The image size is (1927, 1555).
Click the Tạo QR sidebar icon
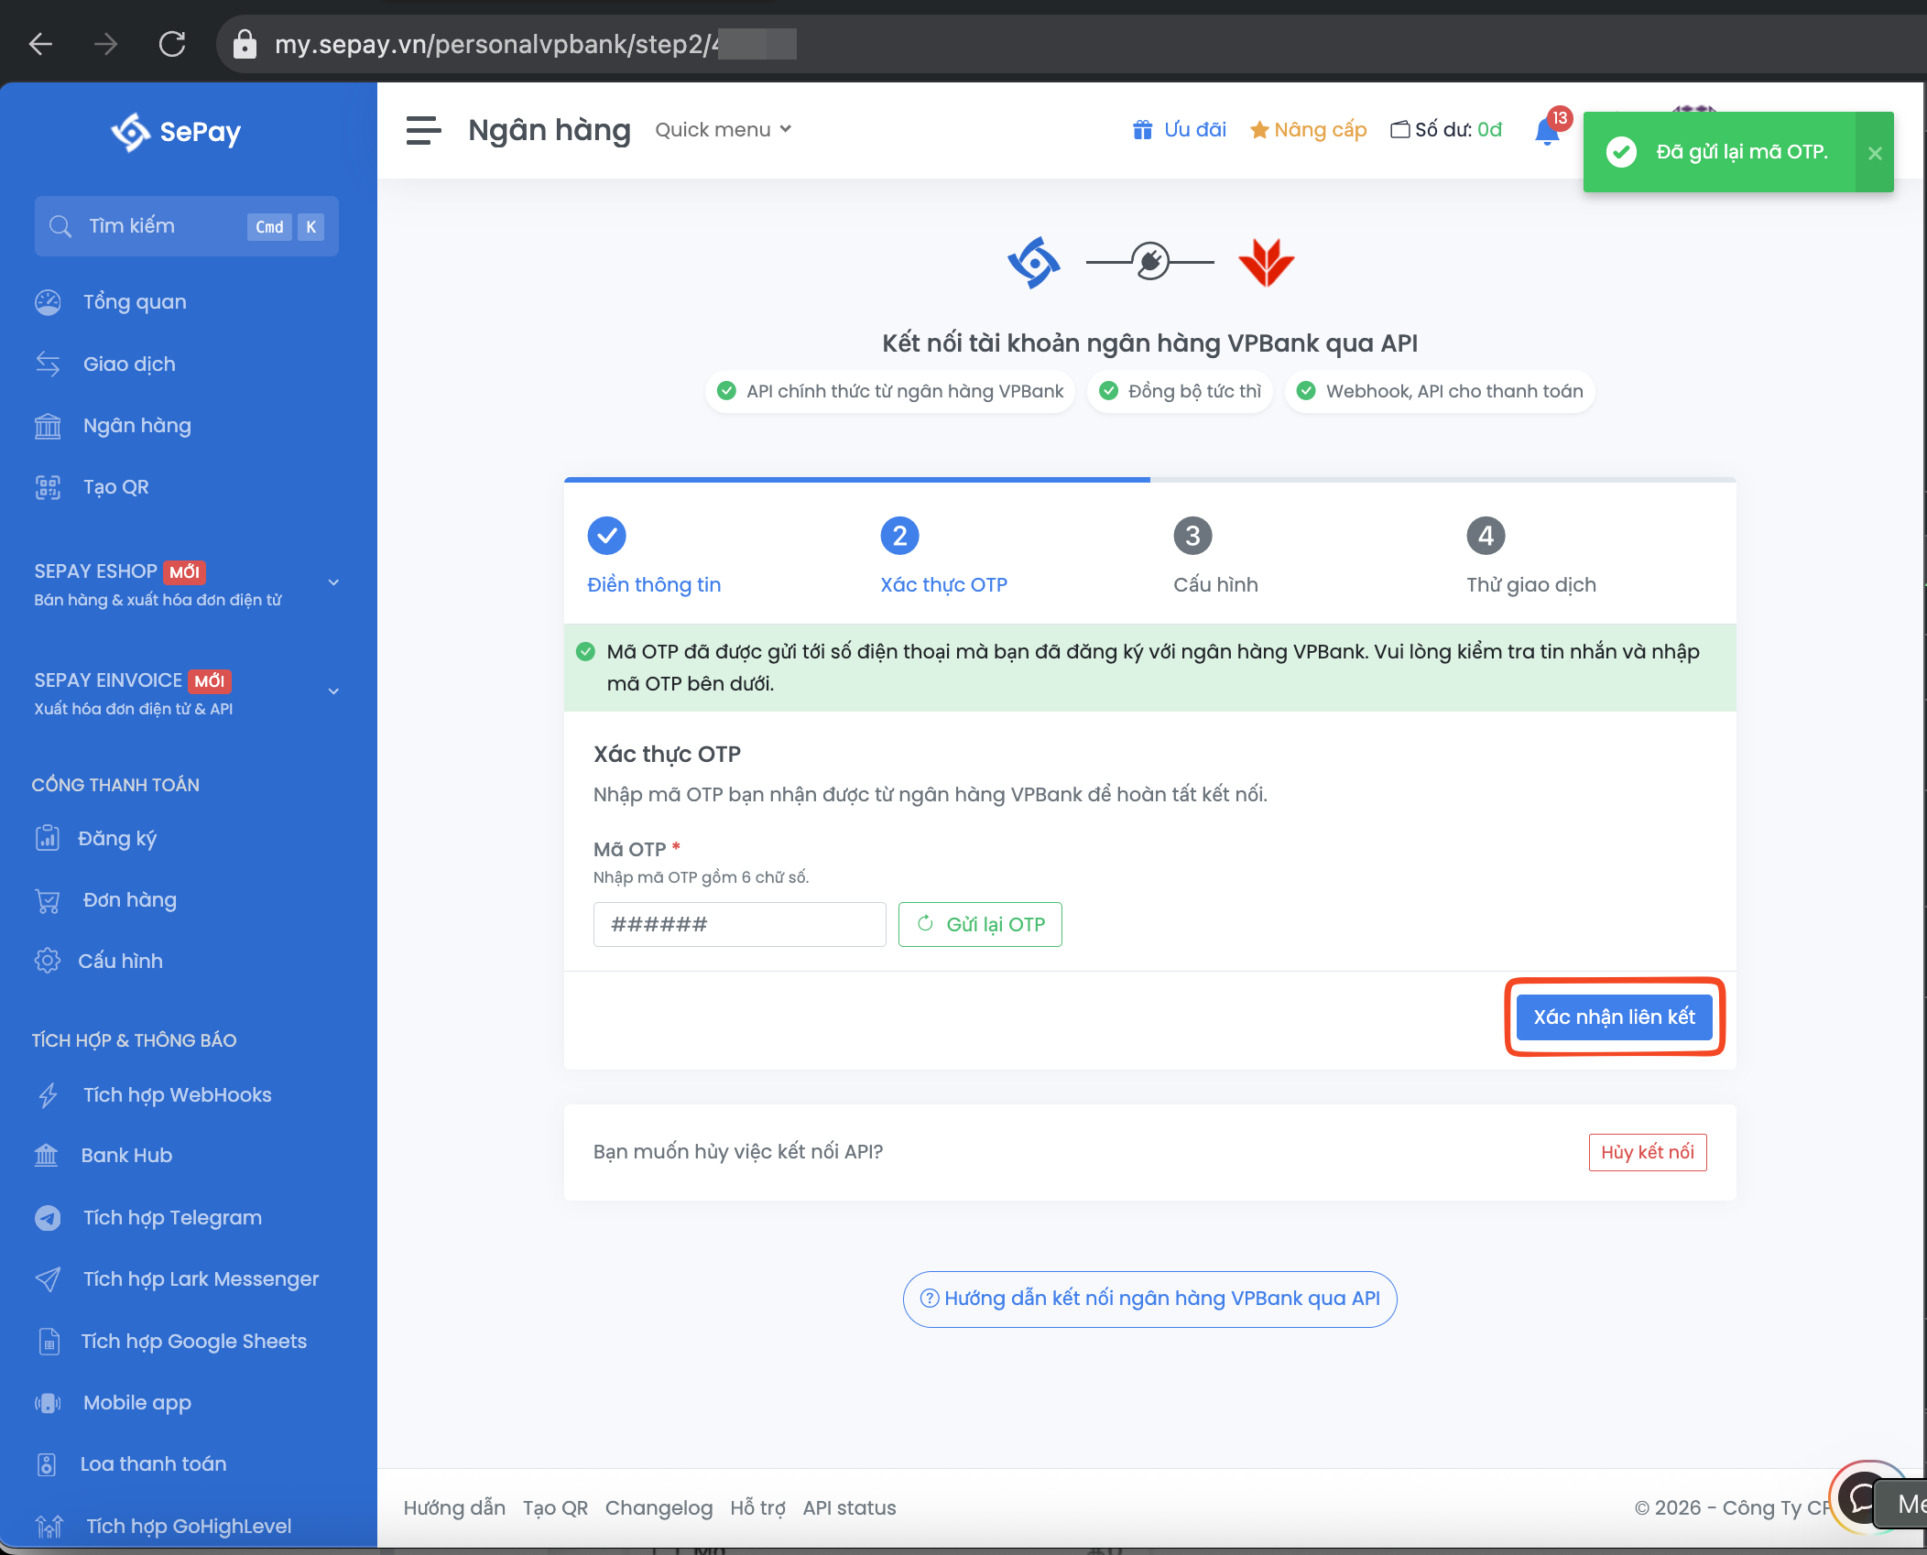pyautogui.click(x=48, y=487)
